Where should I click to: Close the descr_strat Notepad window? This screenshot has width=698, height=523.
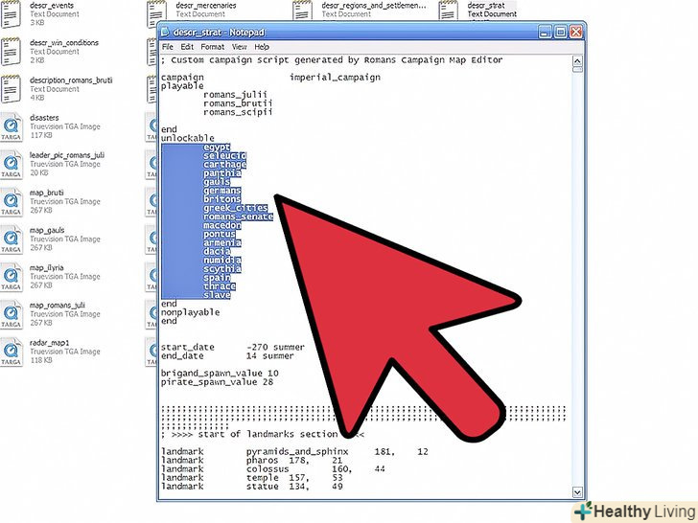(x=576, y=32)
